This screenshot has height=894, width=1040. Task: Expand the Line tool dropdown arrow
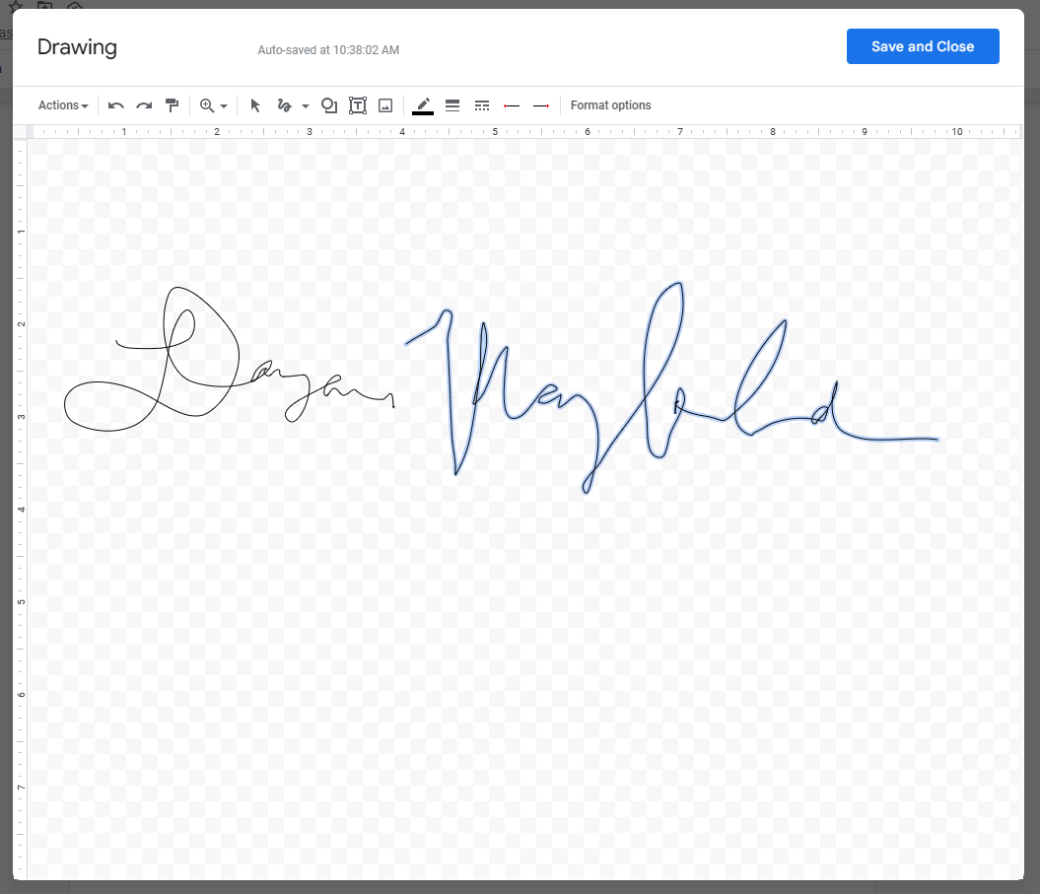[305, 105]
